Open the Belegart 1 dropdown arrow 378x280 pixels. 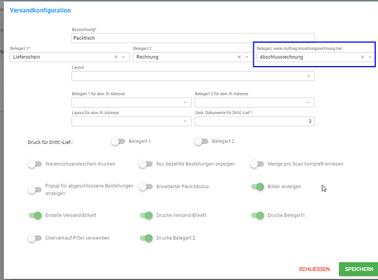(124, 57)
